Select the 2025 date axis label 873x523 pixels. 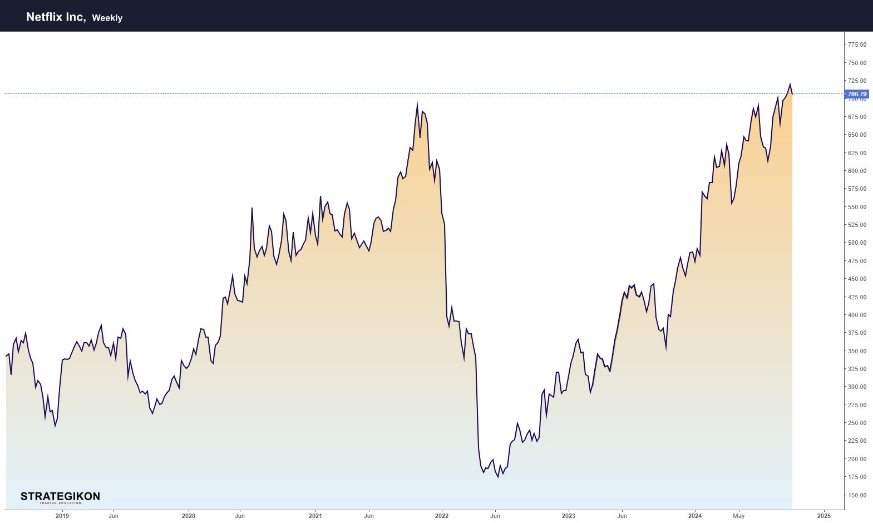tap(824, 516)
